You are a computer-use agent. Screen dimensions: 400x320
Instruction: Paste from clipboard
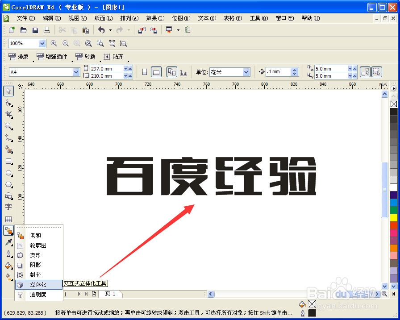pyautogui.click(x=86, y=30)
